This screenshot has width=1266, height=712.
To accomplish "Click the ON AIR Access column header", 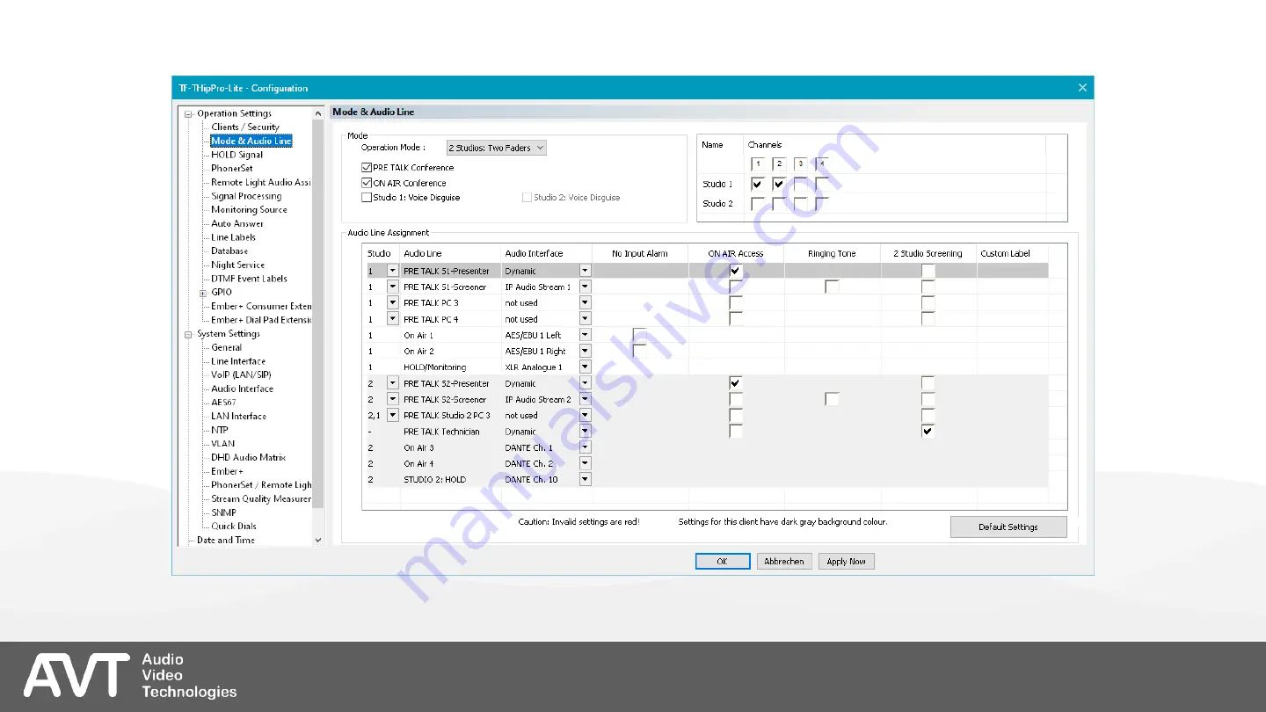I will click(736, 253).
